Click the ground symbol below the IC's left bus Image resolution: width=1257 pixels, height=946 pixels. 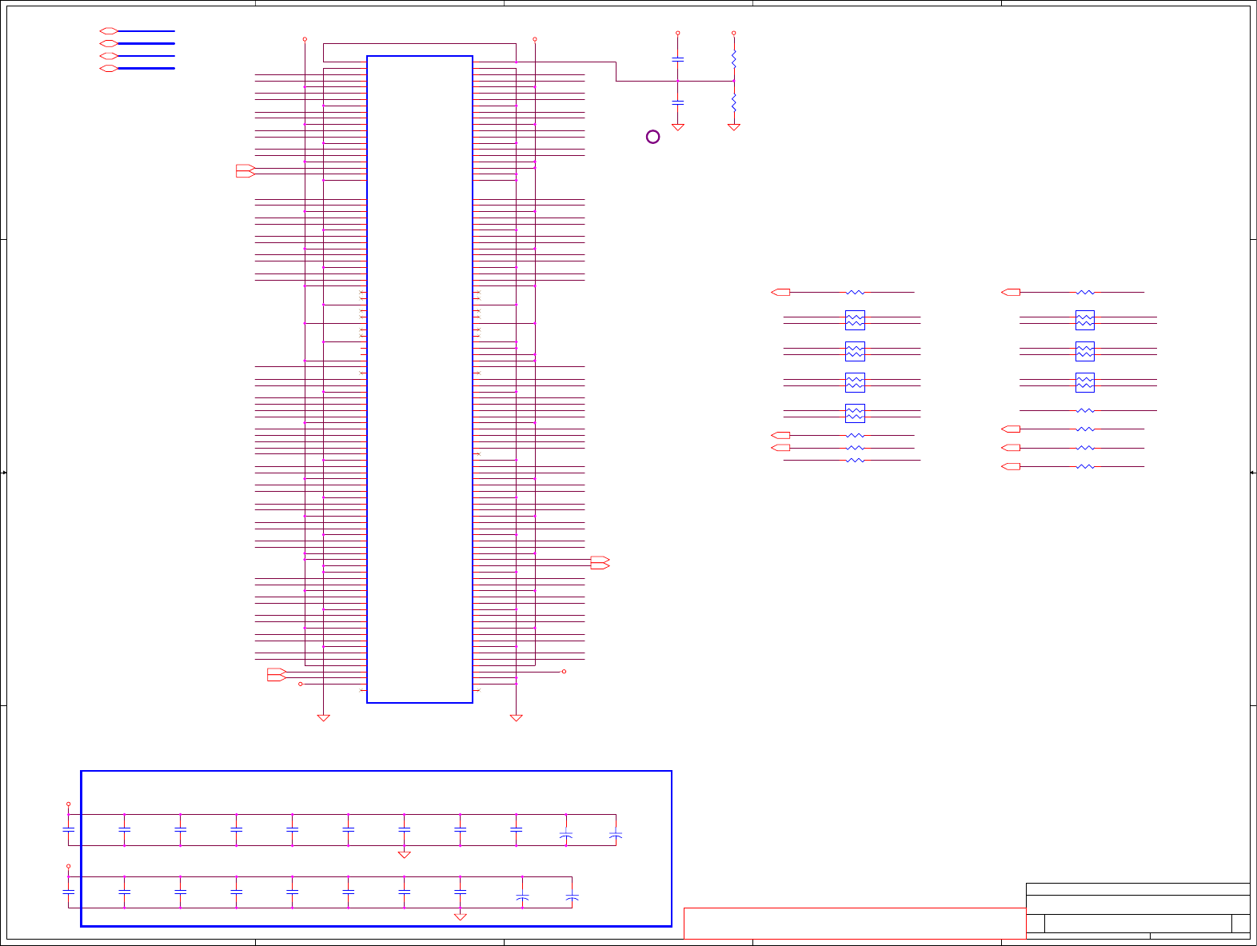[324, 718]
